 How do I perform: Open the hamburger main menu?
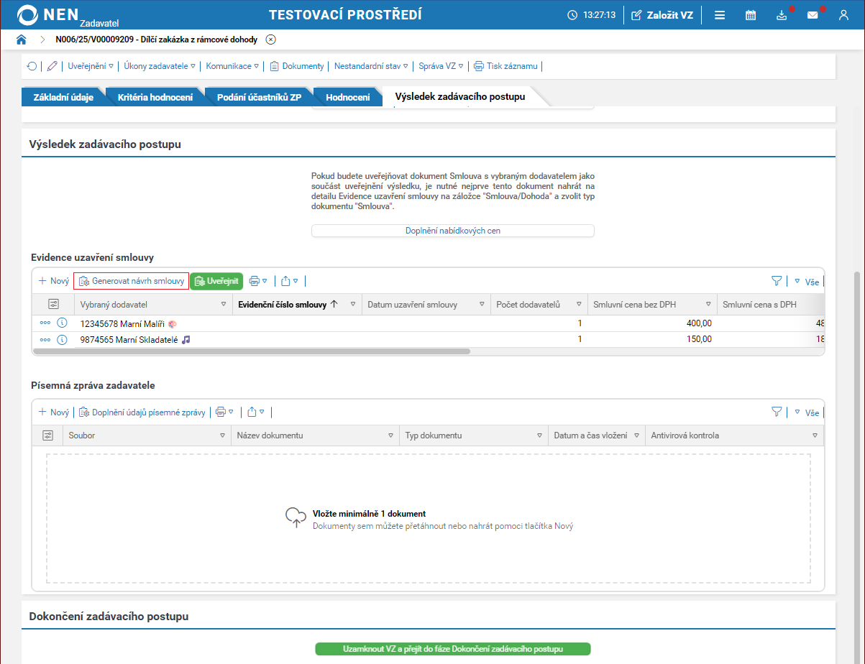click(x=720, y=15)
